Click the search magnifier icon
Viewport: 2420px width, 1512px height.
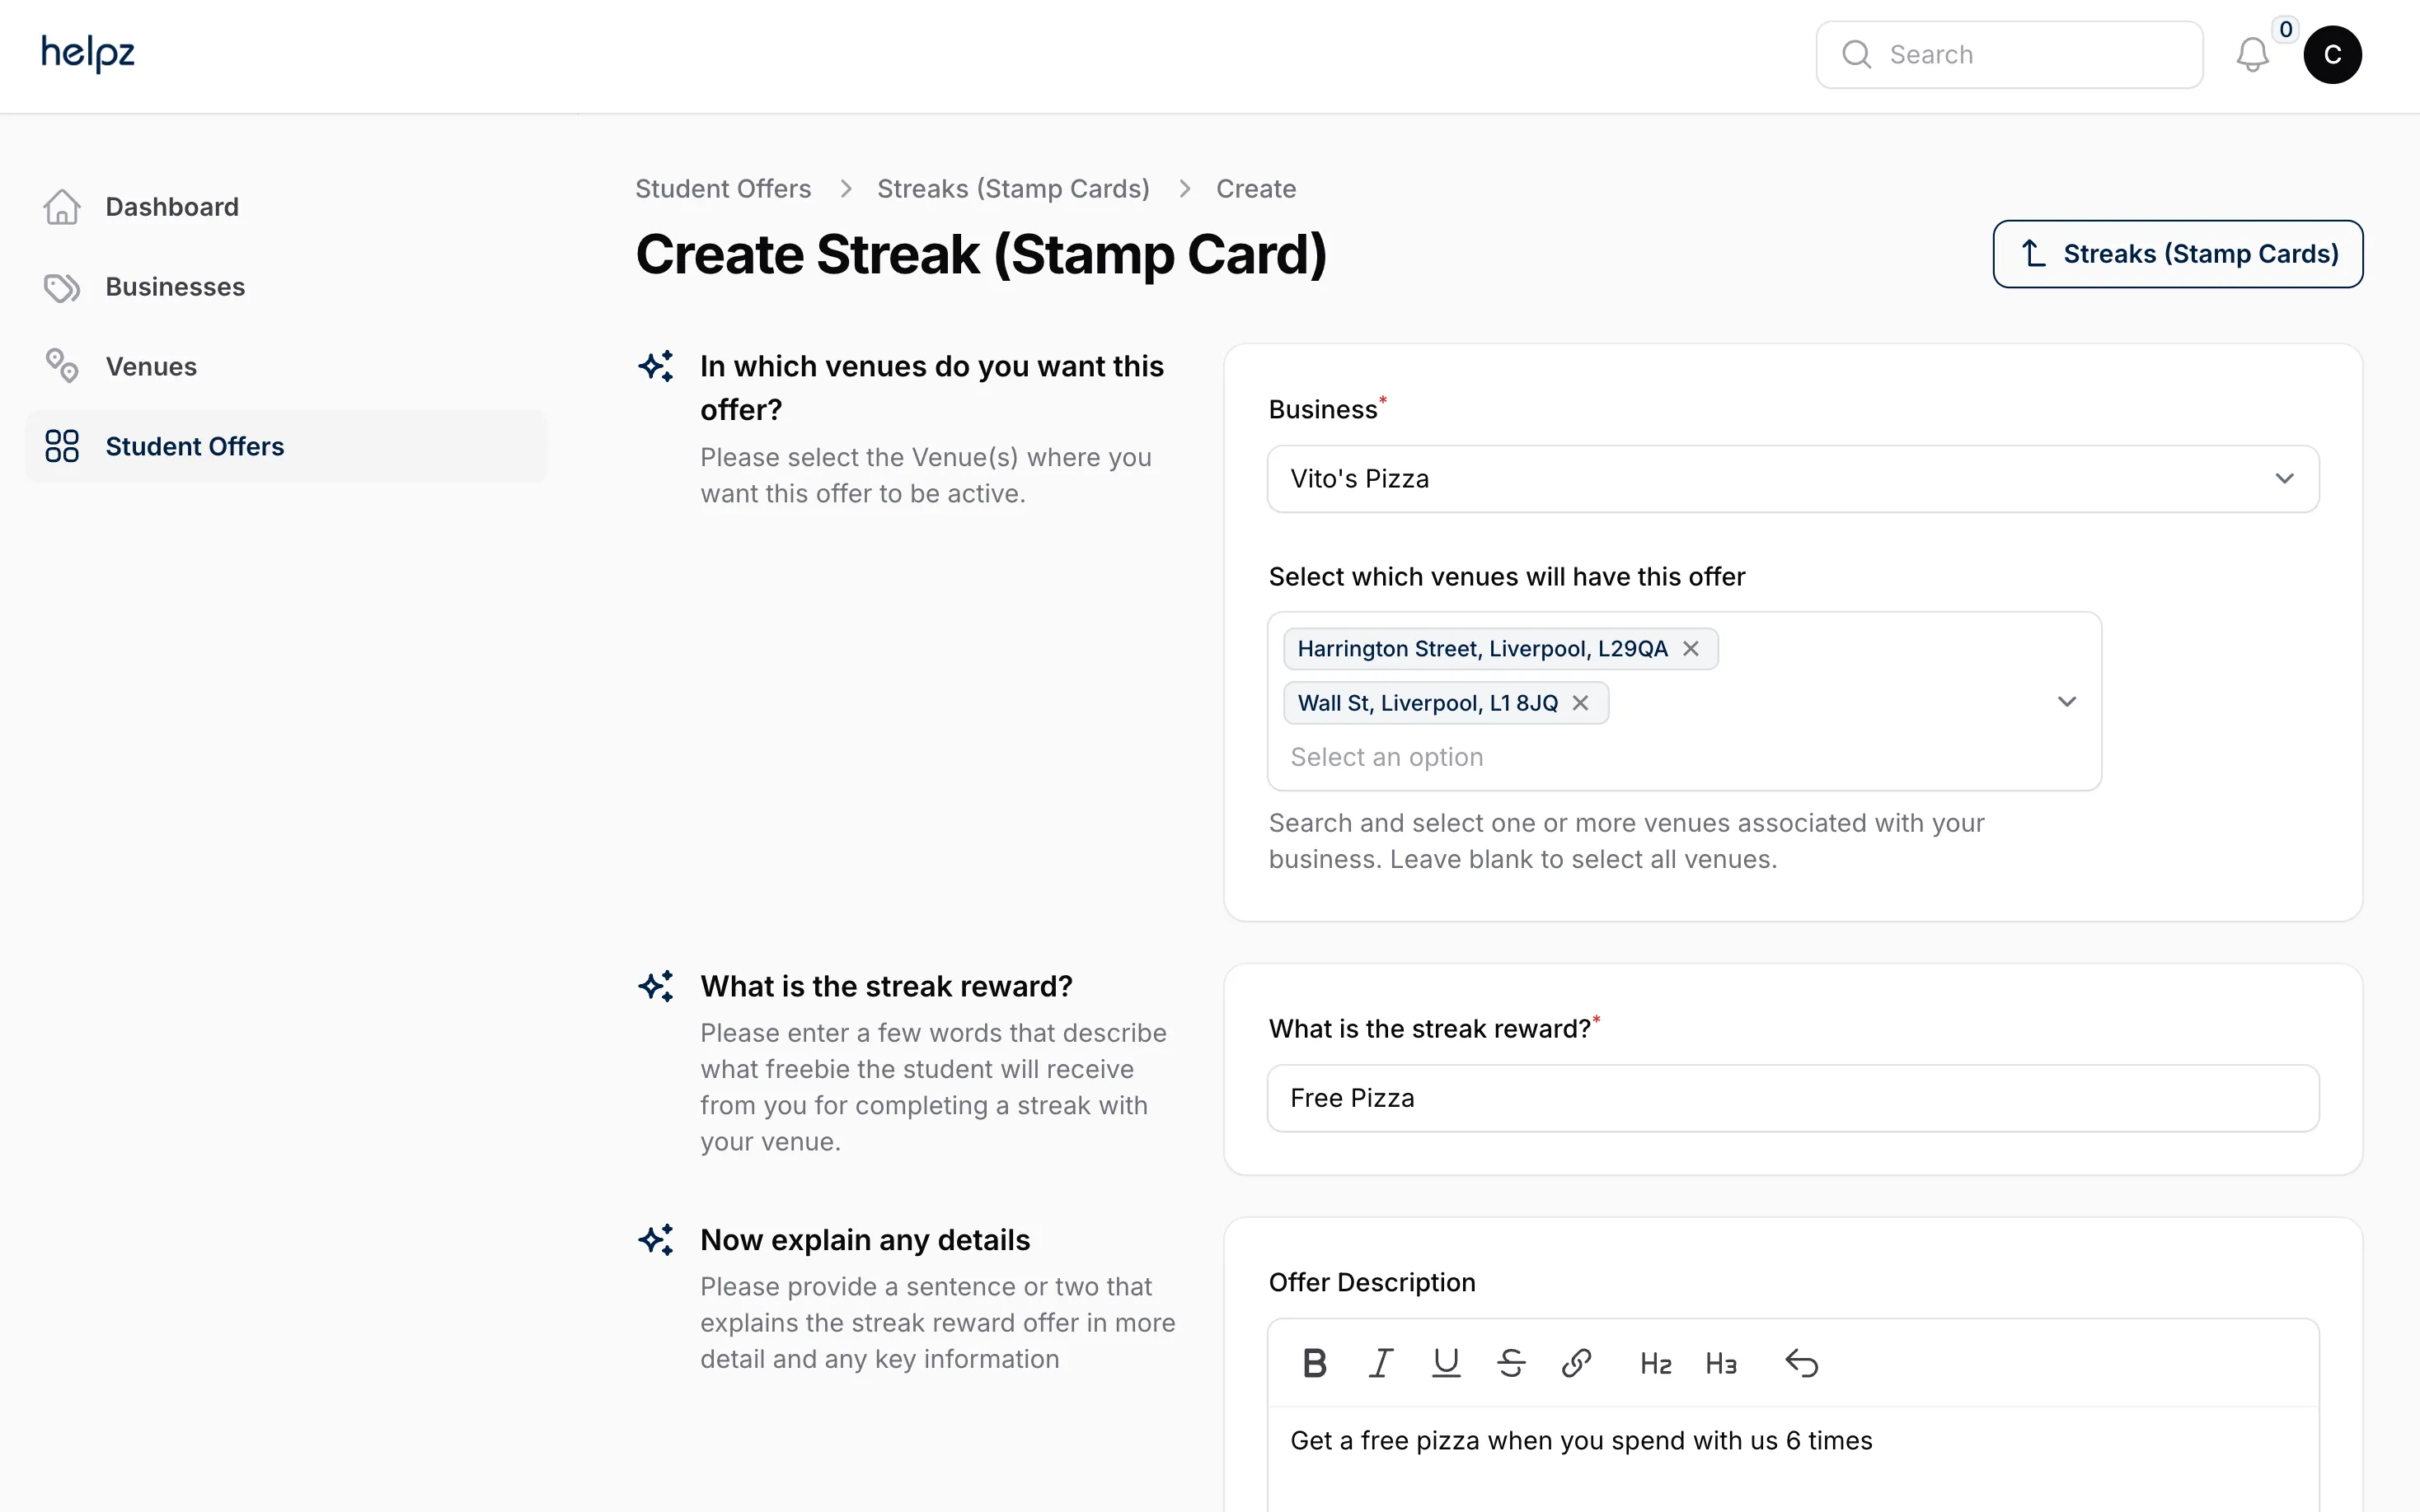click(1856, 54)
